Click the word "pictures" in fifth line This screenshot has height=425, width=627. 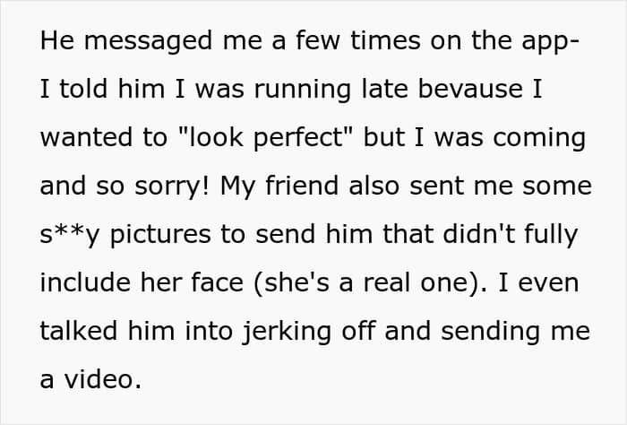(160, 235)
